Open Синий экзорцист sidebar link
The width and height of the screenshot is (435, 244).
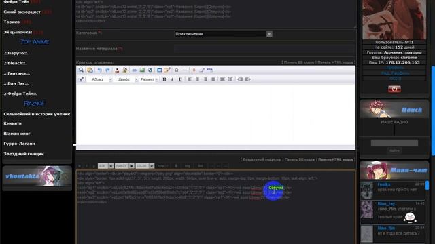22,12
